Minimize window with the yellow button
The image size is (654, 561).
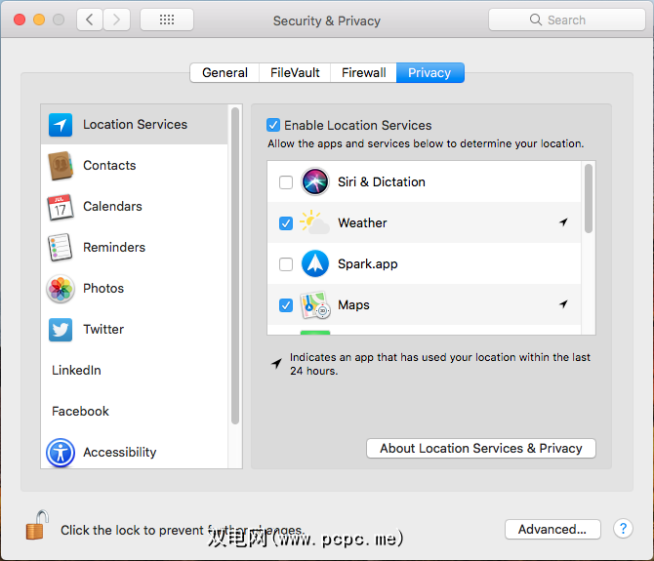point(39,20)
